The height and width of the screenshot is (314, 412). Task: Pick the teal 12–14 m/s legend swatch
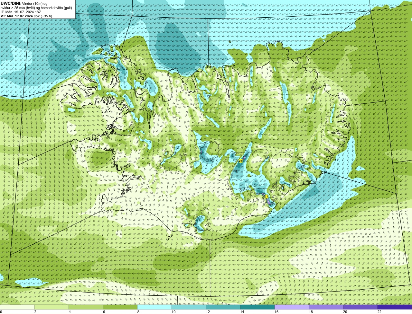tap(223, 307)
